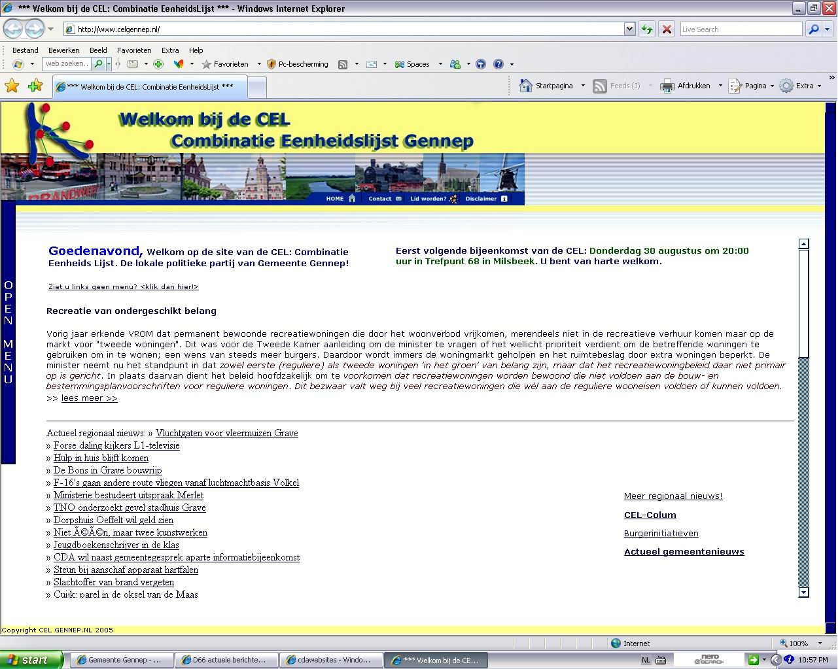Open 'Actueel gemeentenieuws' link
The width and height of the screenshot is (840, 669).
[684, 551]
